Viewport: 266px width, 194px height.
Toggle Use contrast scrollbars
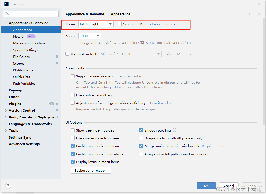[73, 95]
